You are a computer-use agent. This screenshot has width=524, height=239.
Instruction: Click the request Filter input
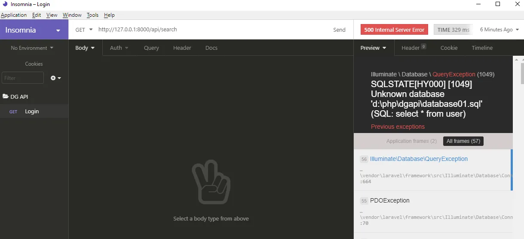click(x=23, y=78)
